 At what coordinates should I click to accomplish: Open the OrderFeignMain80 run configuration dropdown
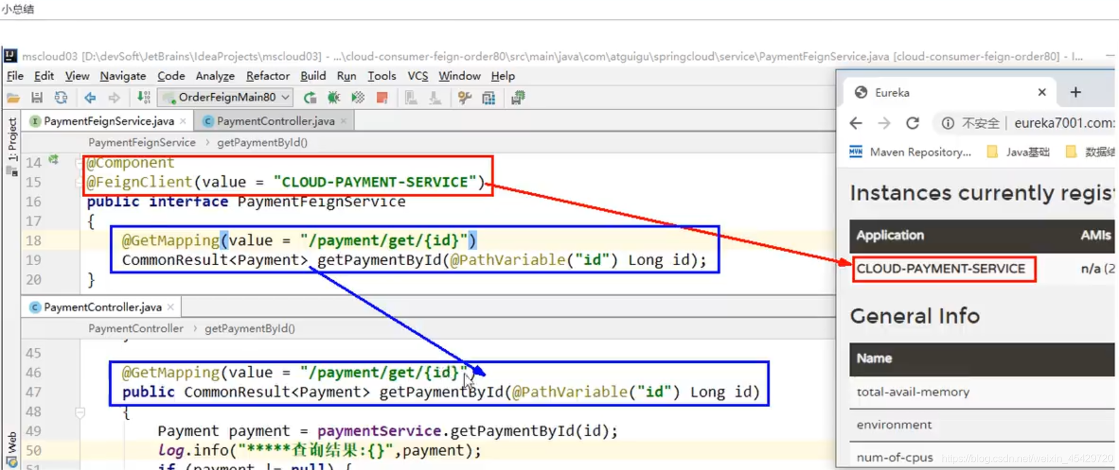point(226,97)
